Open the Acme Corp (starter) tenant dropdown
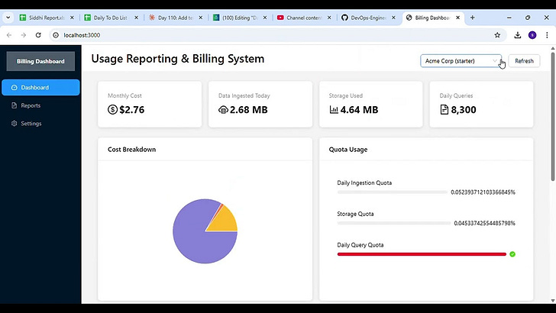Image resolution: width=556 pixels, height=313 pixels. click(461, 61)
